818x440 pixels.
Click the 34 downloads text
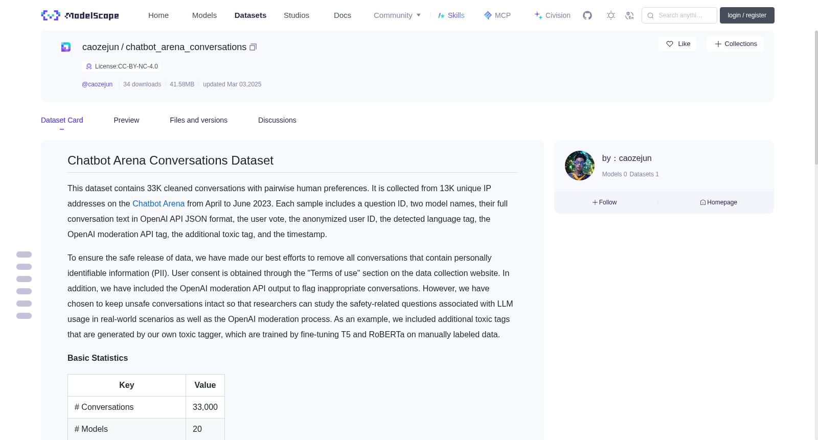point(142,84)
